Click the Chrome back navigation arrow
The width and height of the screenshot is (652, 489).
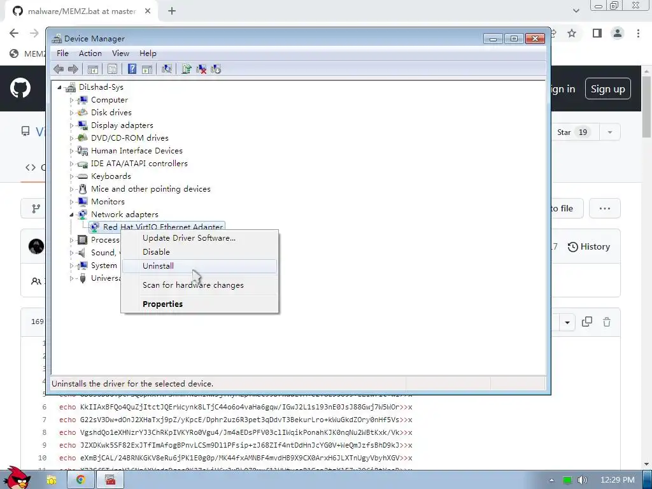click(14, 33)
